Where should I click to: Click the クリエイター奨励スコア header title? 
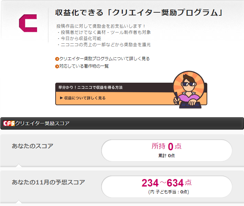(42, 123)
